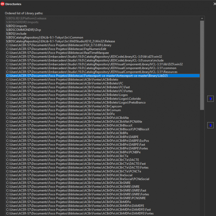Select the $(BDSCOMMONDIR)\Dcp path
Screen dimensions: 216x216
(x=103, y=30)
